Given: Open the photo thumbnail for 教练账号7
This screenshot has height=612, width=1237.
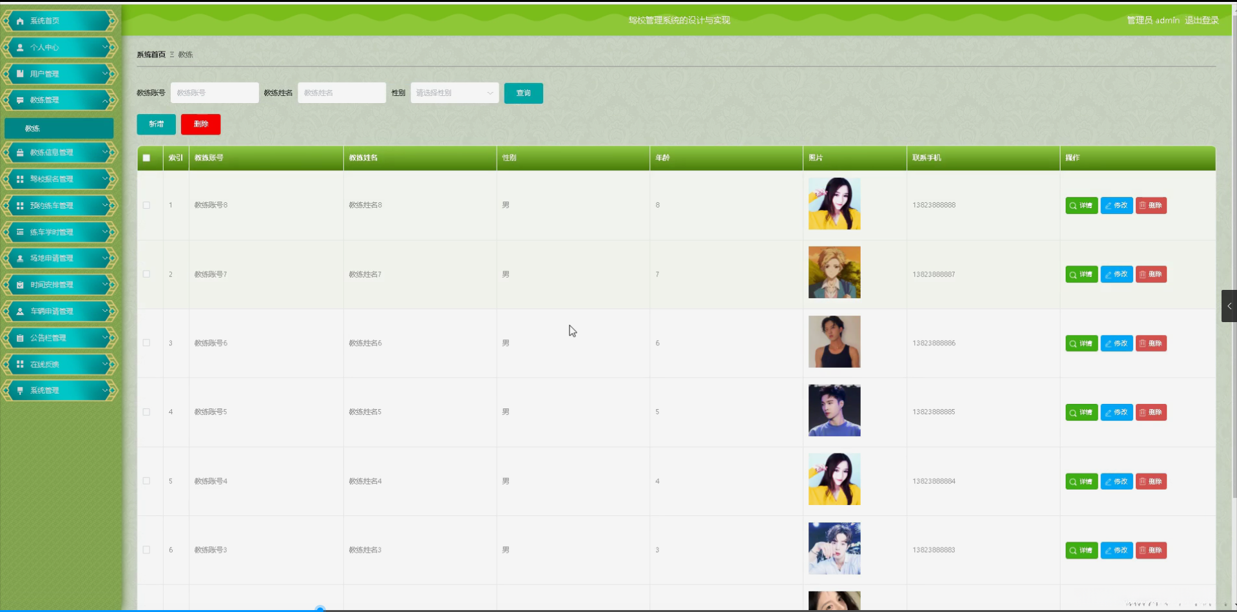Looking at the screenshot, I should tap(834, 273).
